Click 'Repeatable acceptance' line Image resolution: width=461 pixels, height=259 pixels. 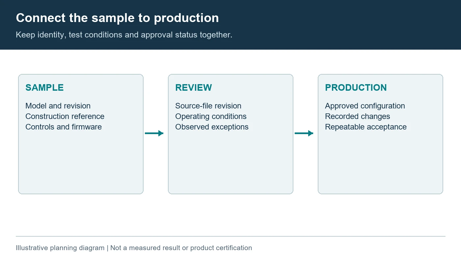366,127
